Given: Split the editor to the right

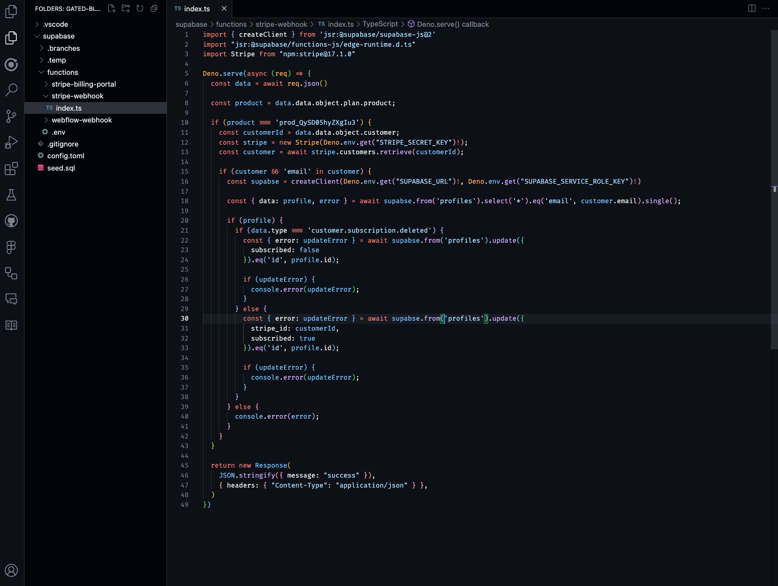Looking at the screenshot, I should coord(752,9).
